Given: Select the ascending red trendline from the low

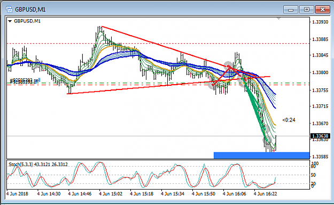Looking at the screenshot, I should coord(168,85).
